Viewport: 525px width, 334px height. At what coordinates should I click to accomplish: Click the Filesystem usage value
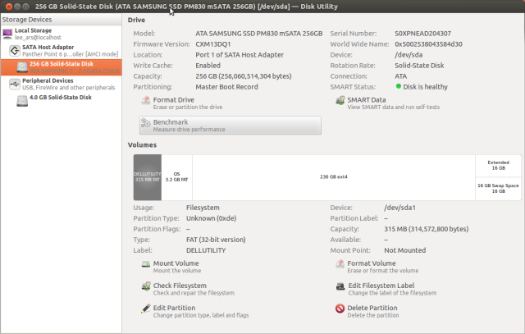click(x=203, y=208)
